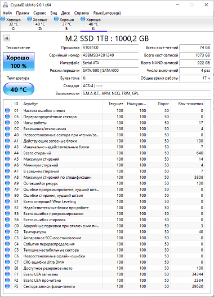Click the status icon for attribute E8
214x297 pixels.
point(7,268)
